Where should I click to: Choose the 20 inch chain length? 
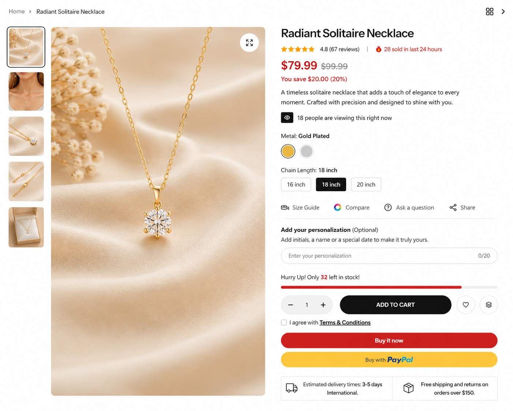click(x=366, y=185)
